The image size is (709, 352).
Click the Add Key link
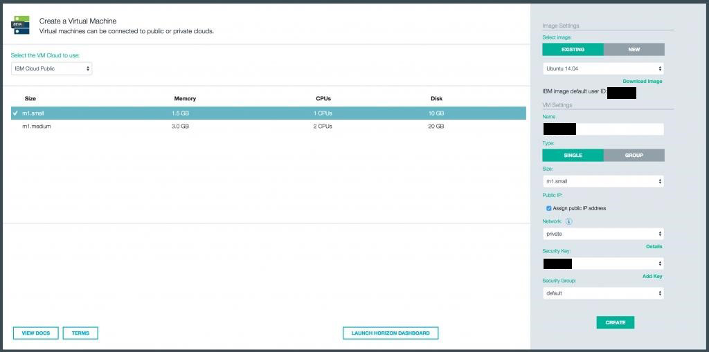(652, 276)
